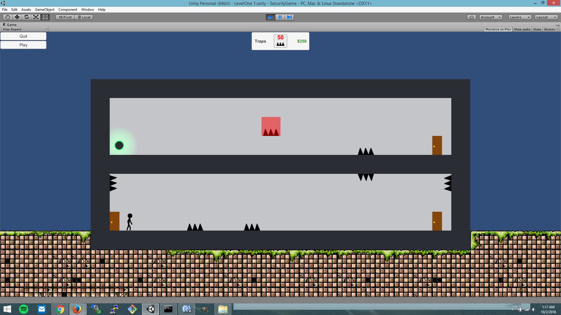
Task: Open the Layers dropdown
Action: tap(520, 17)
